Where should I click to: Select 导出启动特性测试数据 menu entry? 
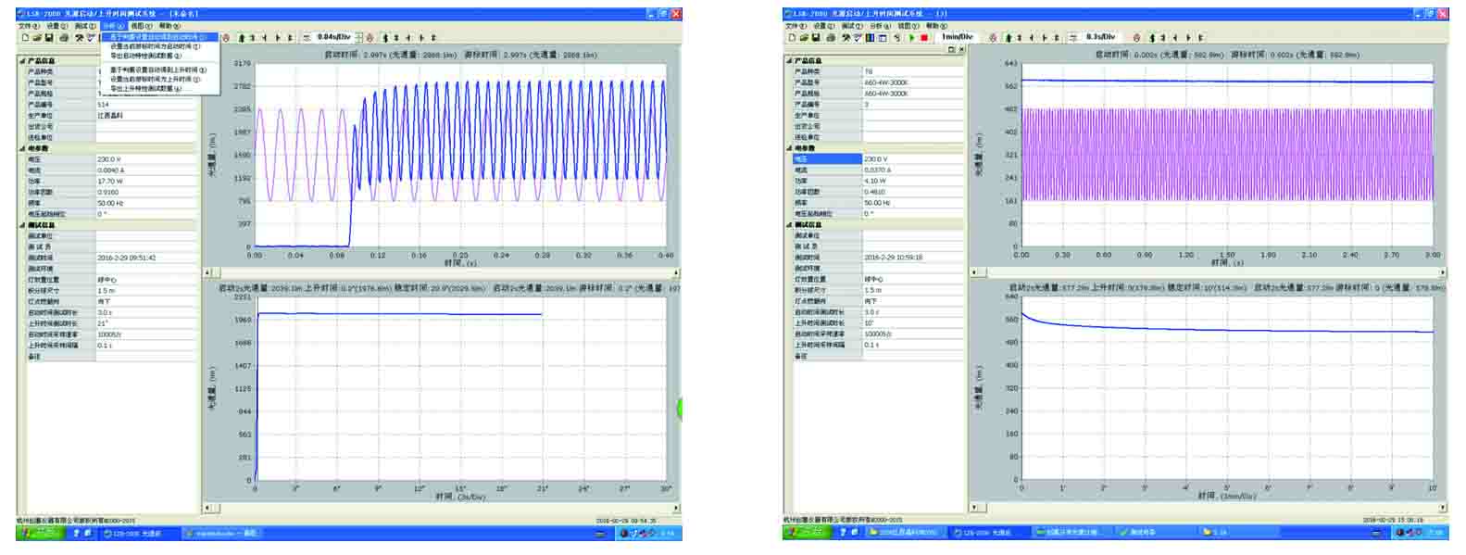coord(148,56)
